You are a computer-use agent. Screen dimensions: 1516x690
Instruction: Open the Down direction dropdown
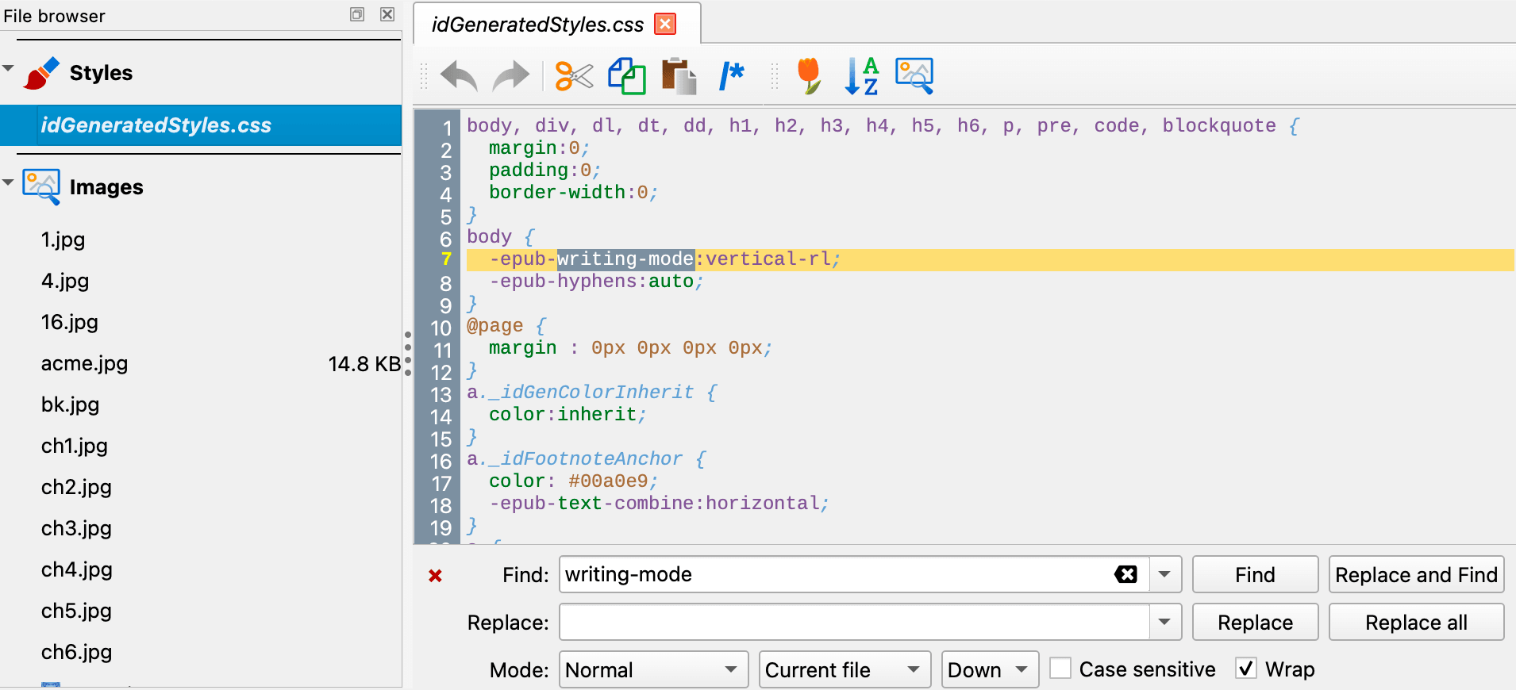[991, 669]
